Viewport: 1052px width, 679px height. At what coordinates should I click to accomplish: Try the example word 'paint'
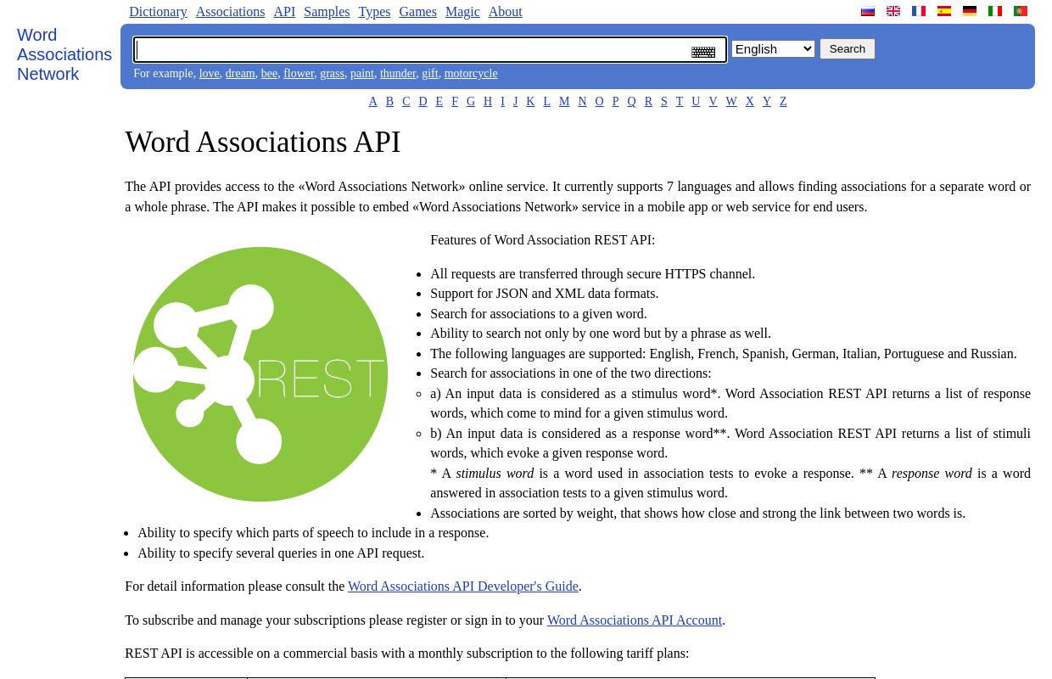pos(362,74)
